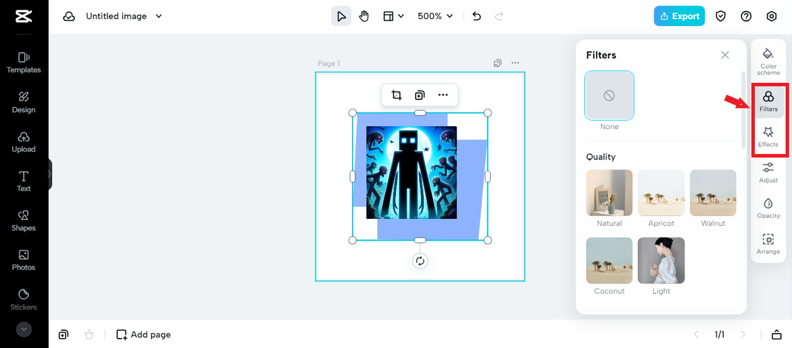Apply the Apricot filter
The image size is (792, 348).
(661, 193)
